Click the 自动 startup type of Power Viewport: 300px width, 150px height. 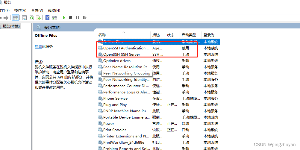point(185,123)
